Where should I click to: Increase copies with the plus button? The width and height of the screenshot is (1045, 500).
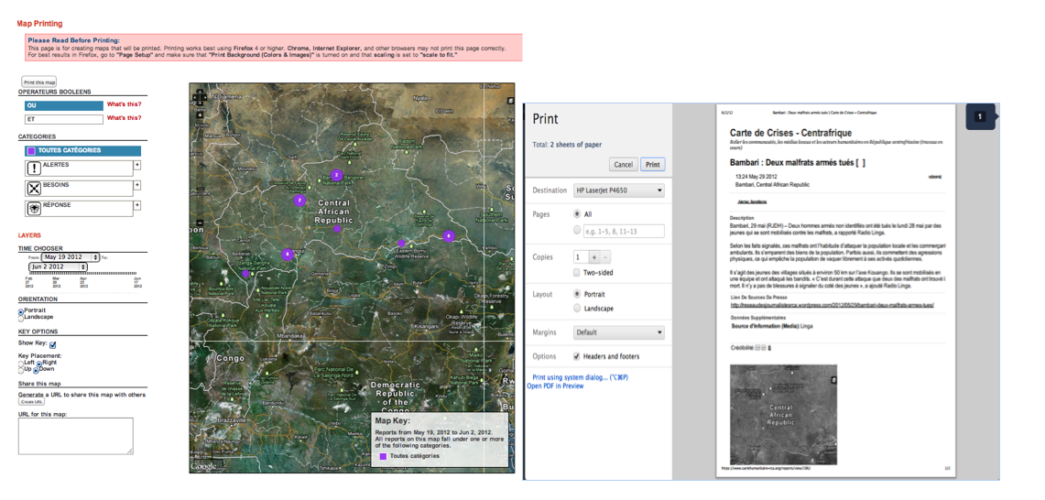point(592,257)
